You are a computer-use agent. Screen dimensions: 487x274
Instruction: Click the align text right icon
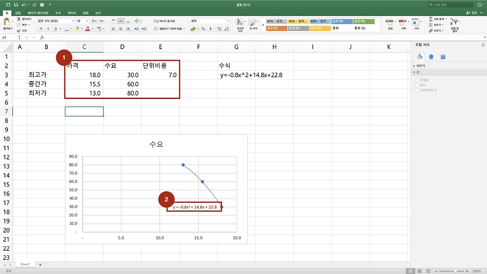(x=128, y=29)
